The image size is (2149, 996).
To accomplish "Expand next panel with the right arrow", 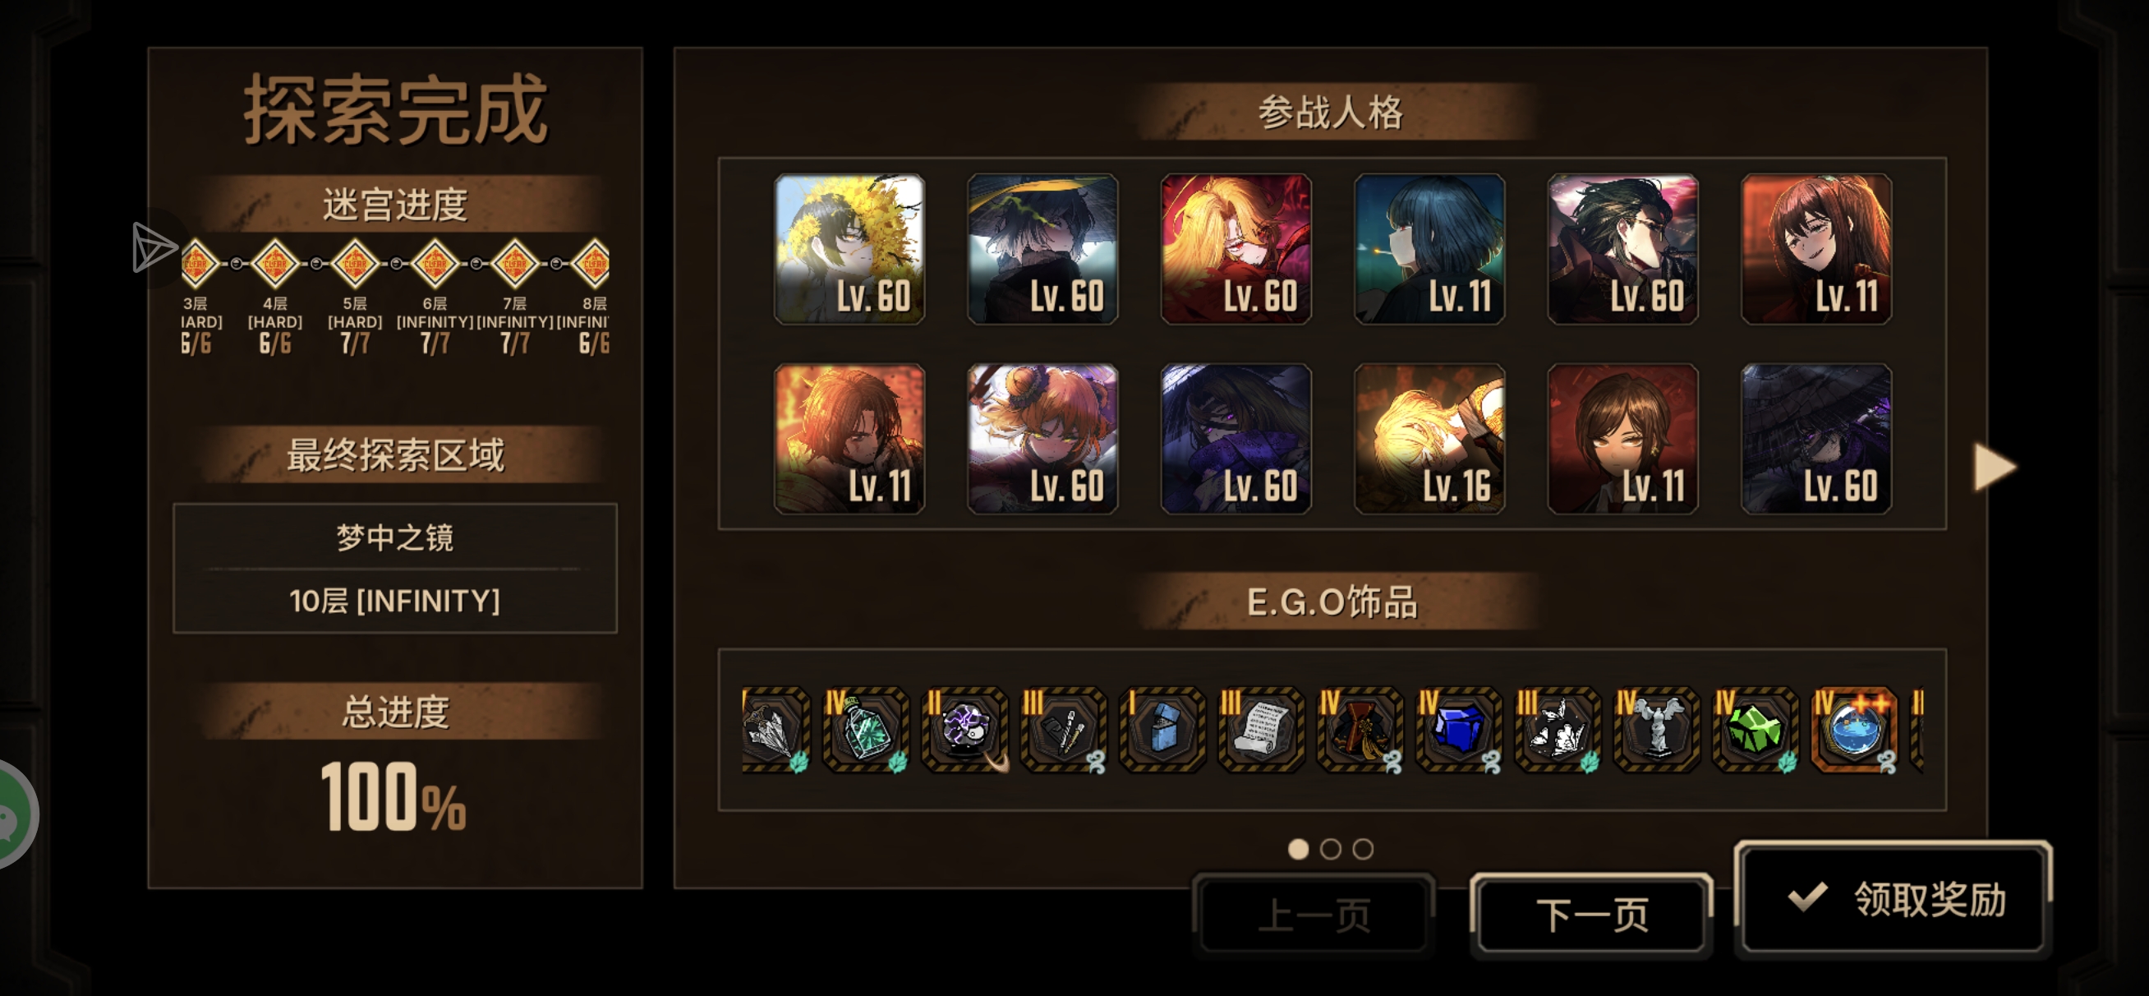I will (1995, 467).
